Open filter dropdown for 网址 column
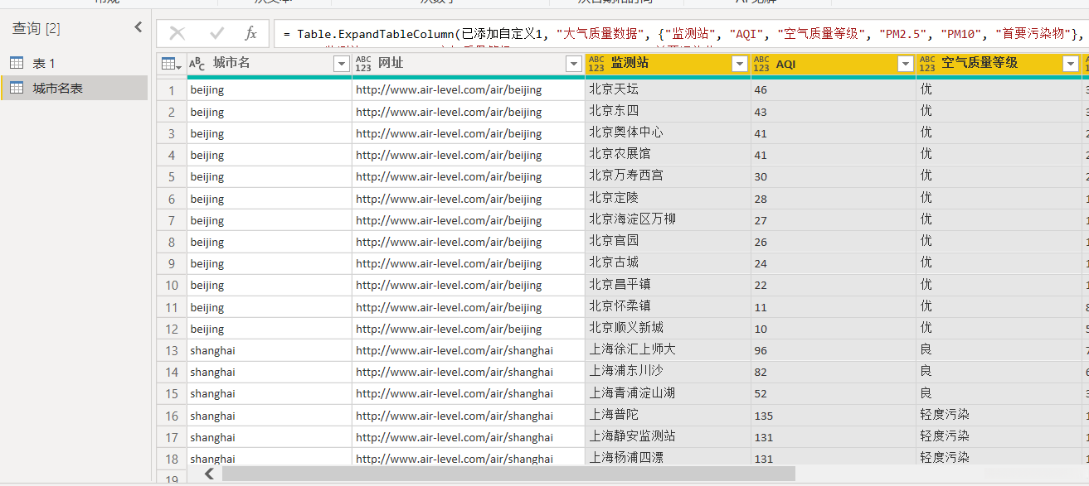This screenshot has height=486, width=1089. tap(574, 64)
